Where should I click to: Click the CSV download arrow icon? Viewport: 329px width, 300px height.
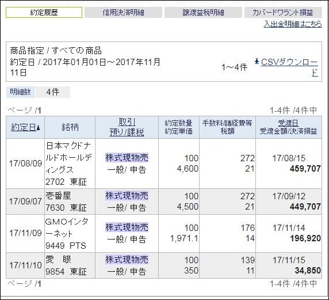(257, 62)
